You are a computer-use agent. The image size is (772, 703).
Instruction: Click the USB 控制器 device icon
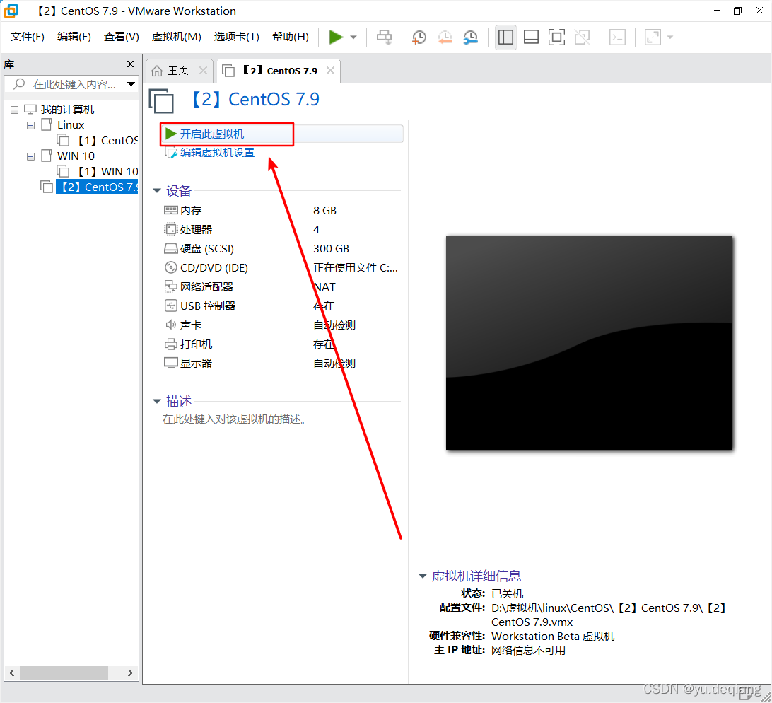170,306
